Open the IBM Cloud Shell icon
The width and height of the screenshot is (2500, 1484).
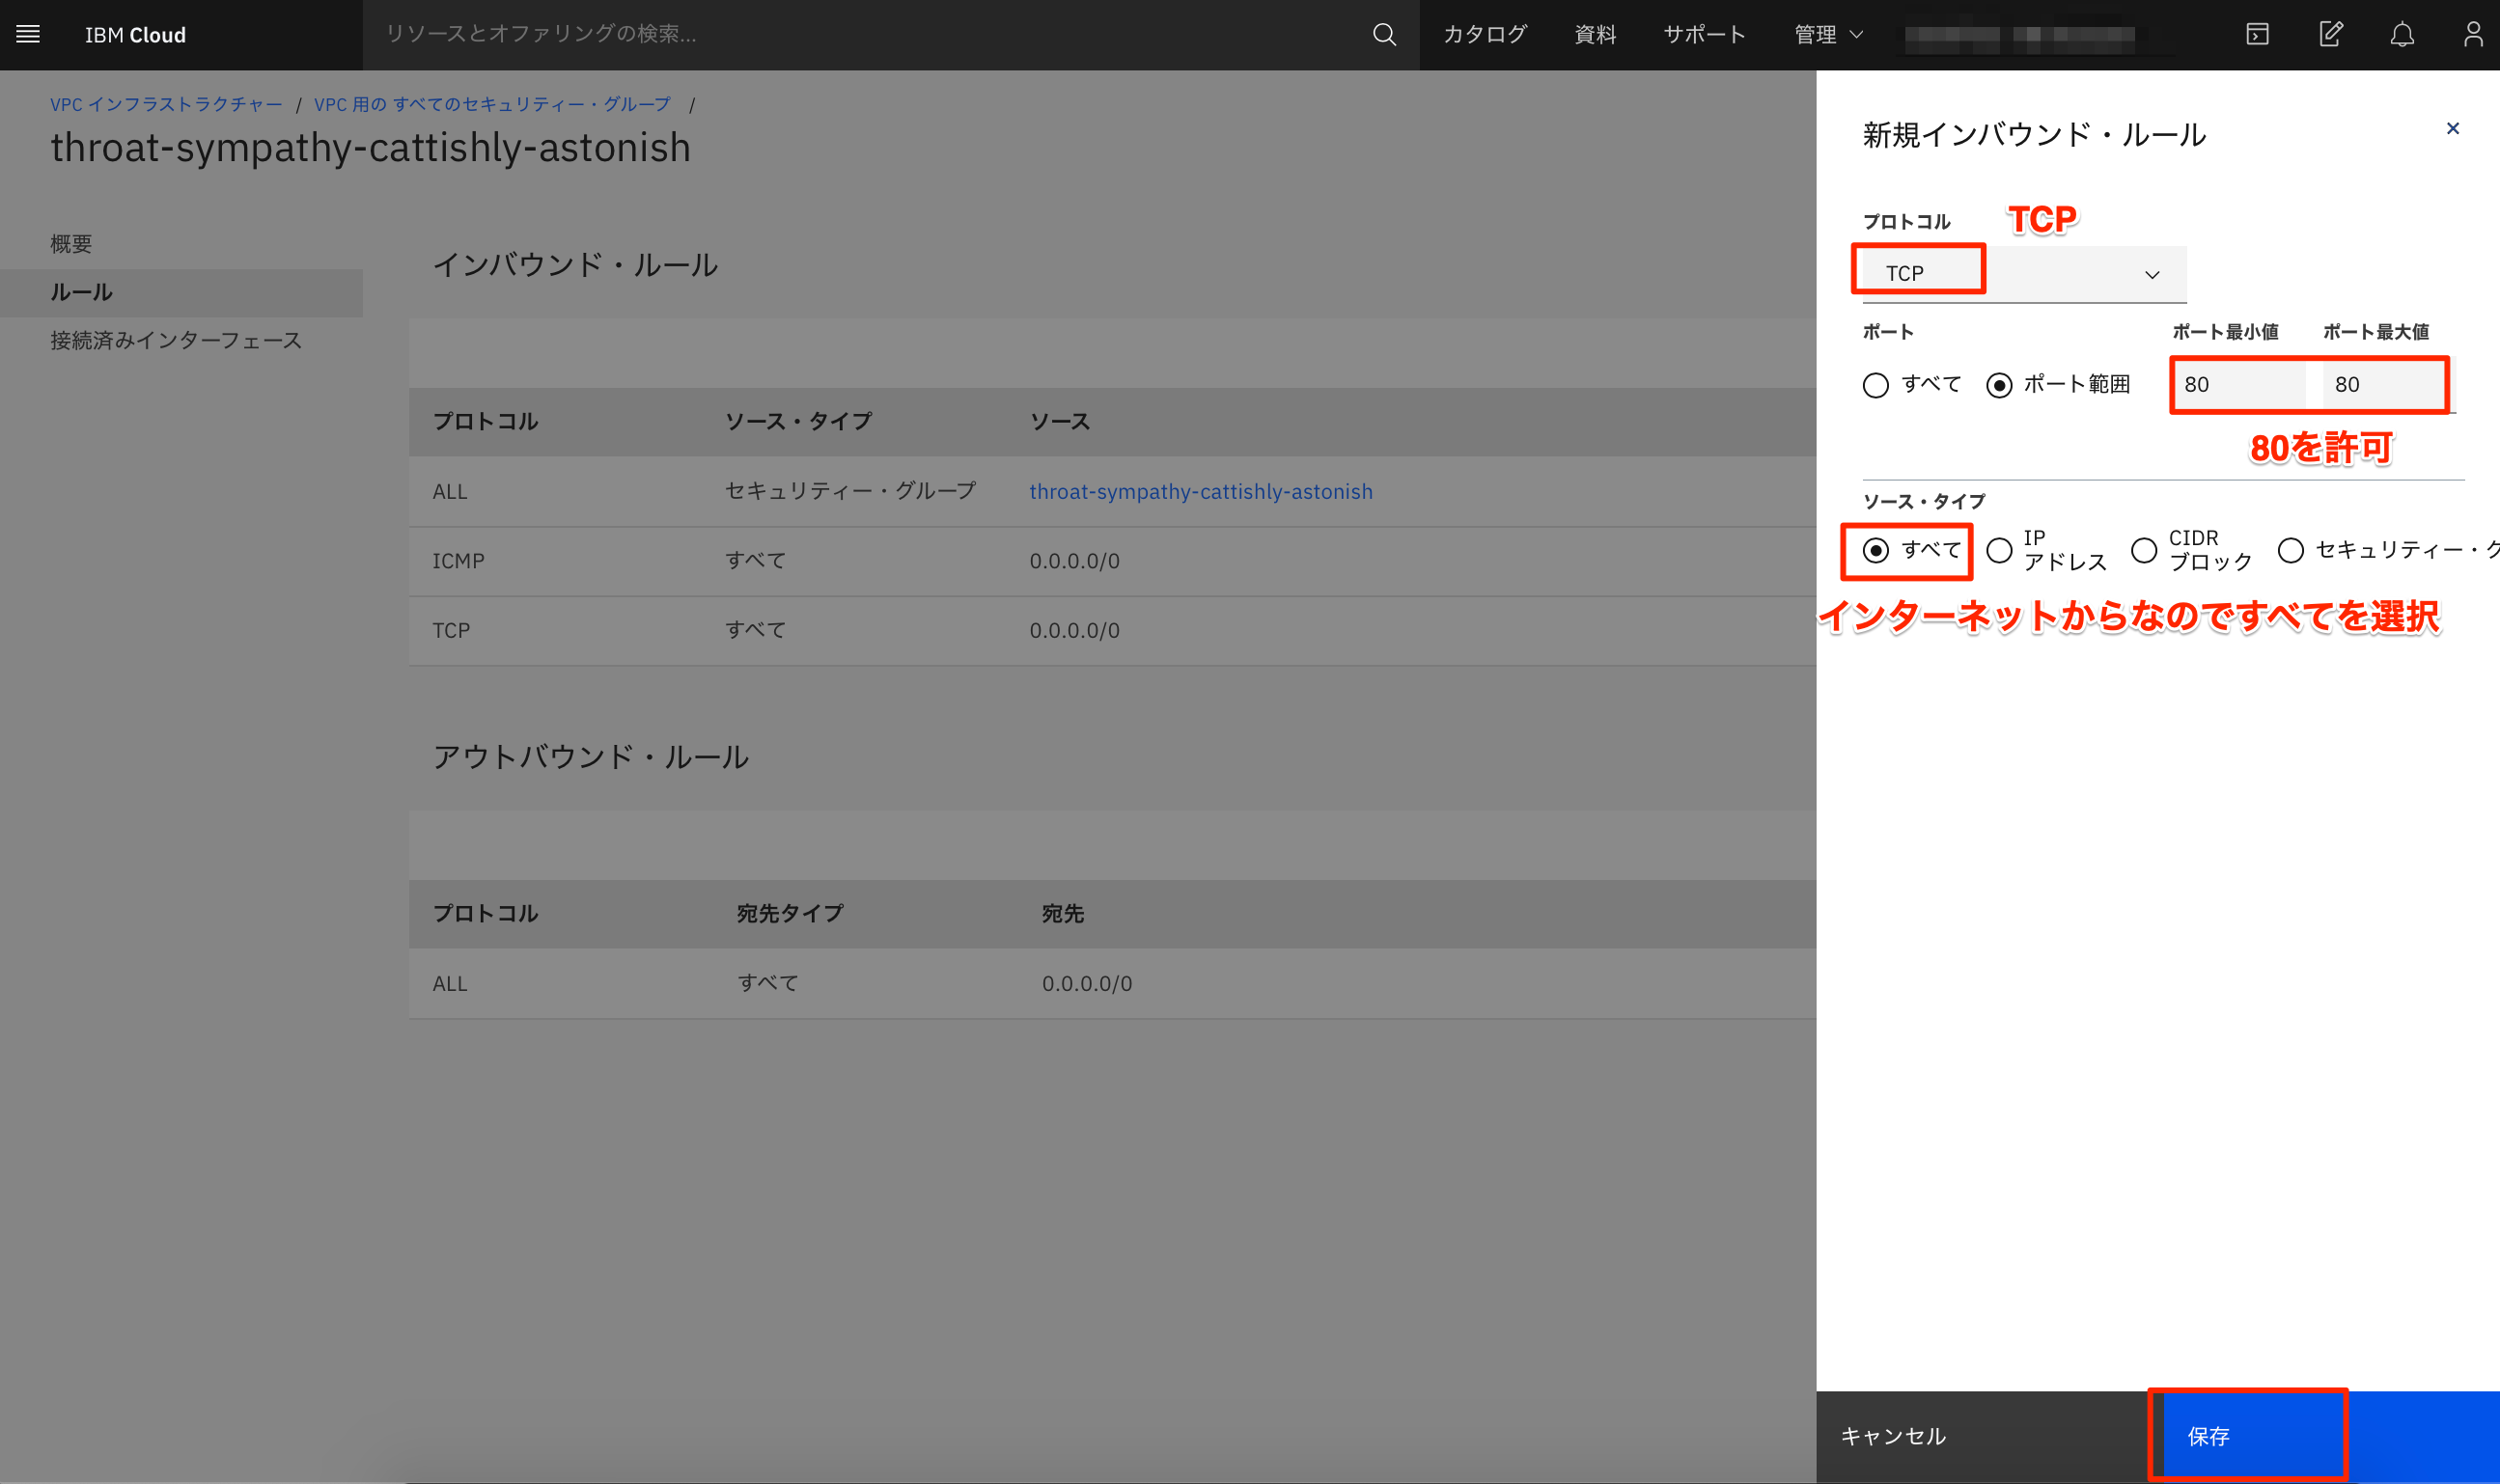pos(2257,35)
